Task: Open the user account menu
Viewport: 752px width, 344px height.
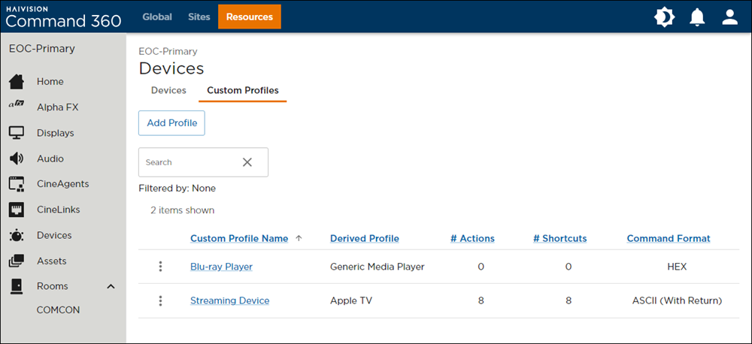Action: coord(729,17)
